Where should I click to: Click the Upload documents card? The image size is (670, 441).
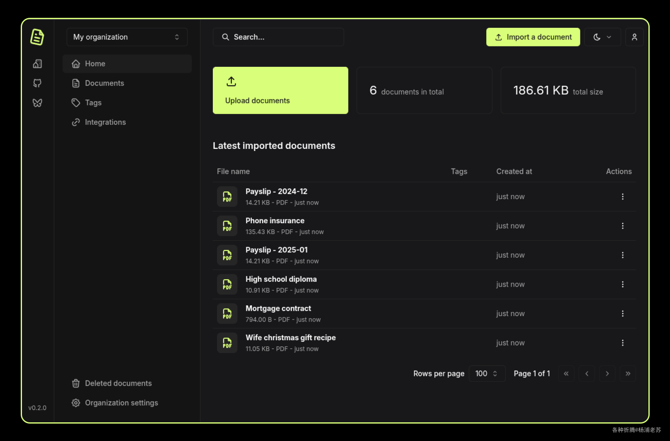pyautogui.click(x=280, y=90)
